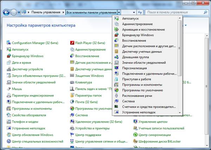The width and height of the screenshot is (211, 150).
Task: Click the Control Panel icon in address bar
Action: tap(24, 12)
